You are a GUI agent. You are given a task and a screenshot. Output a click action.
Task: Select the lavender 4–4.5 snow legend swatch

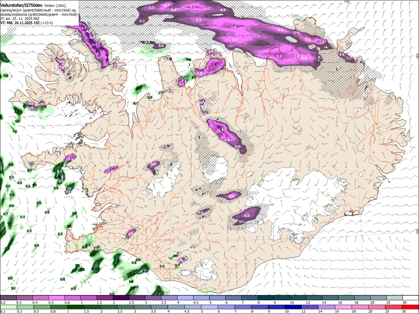pos(185,298)
